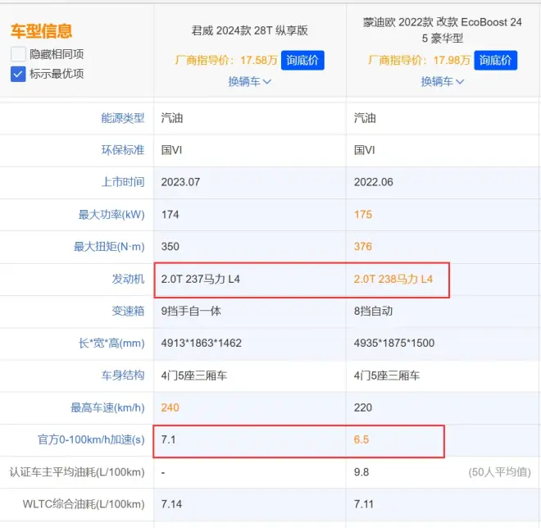This screenshot has height=528, width=541.
Task: Click the 最大功率(kW) parameter label
Action: (x=111, y=215)
